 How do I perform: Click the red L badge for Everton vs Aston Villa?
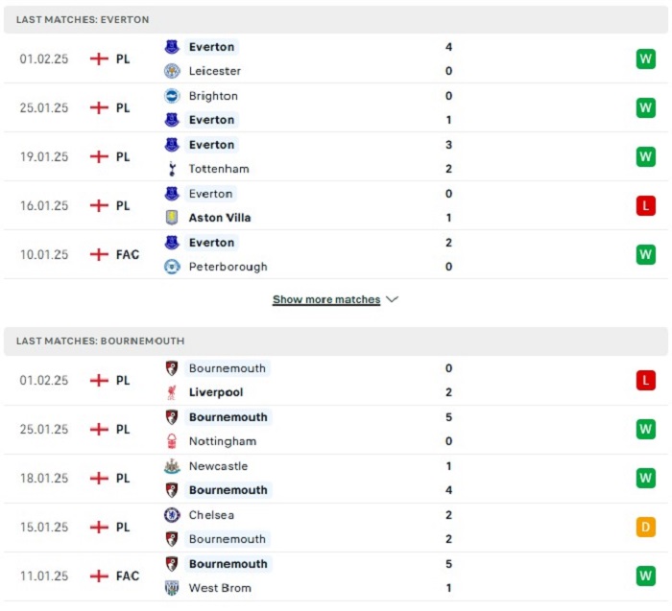point(645,205)
